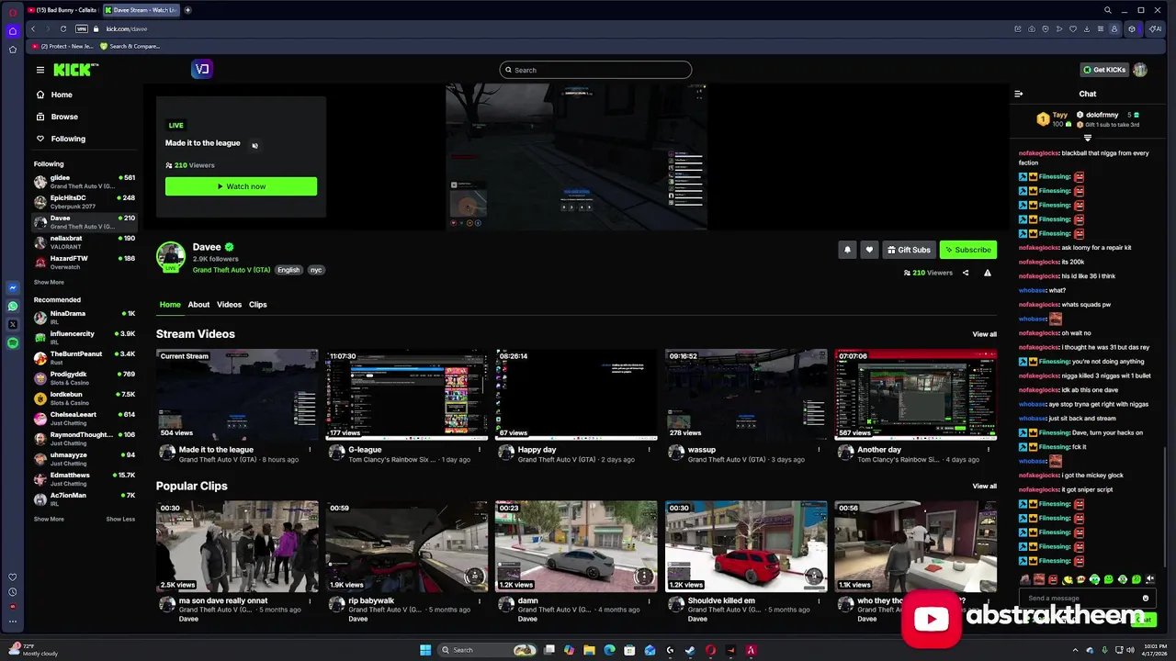Expand Show More under Following list
Image resolution: width=1176 pixels, height=661 pixels.
click(49, 282)
